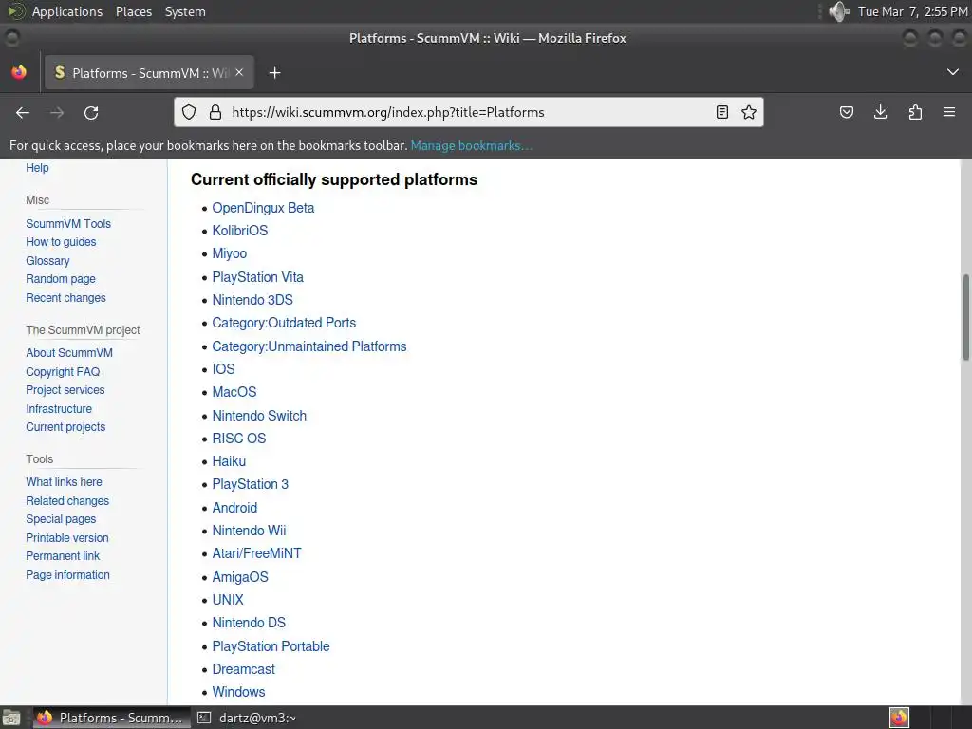Close the Platforms - ScummVM tab
This screenshot has height=729, width=972.
[239, 72]
